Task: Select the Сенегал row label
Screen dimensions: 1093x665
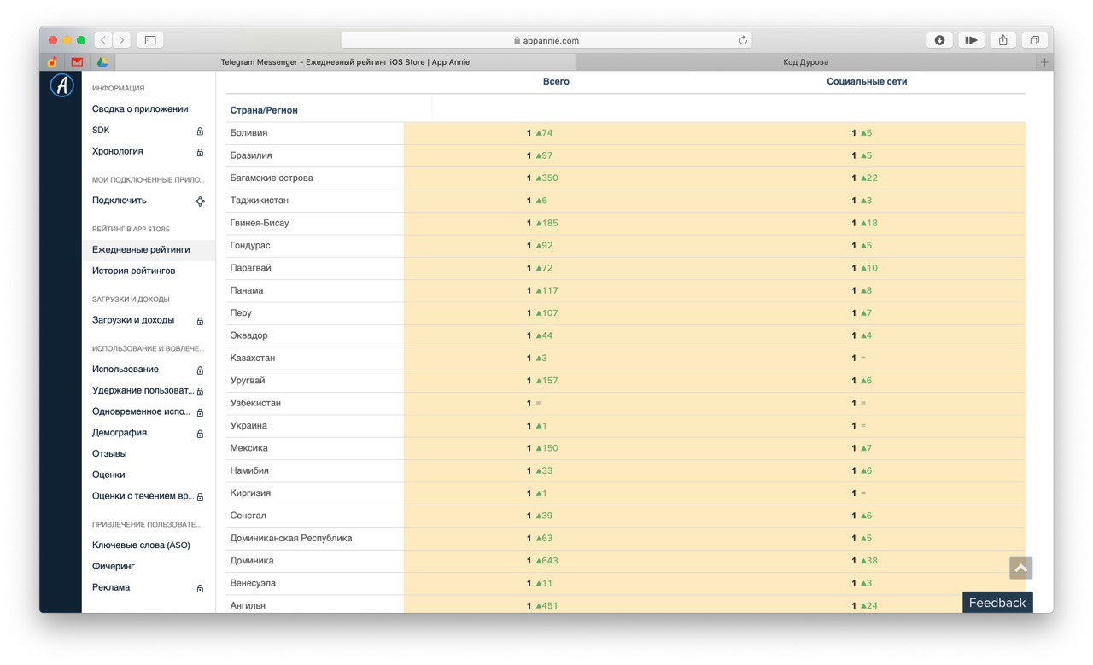Action: coord(248,516)
